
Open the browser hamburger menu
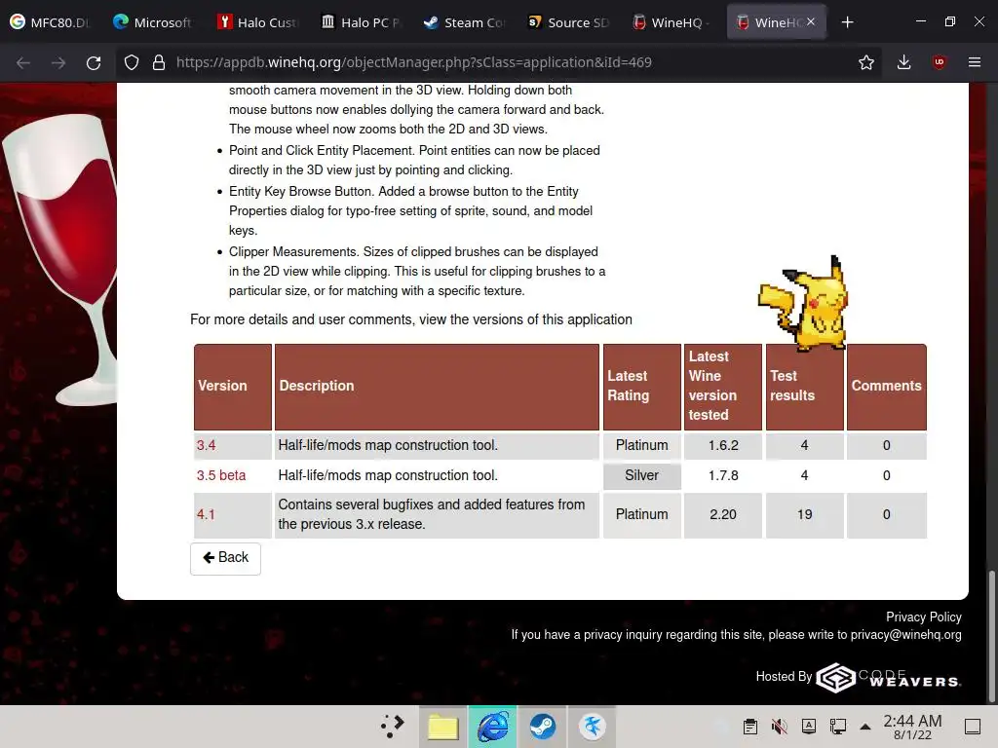pyautogui.click(x=974, y=62)
